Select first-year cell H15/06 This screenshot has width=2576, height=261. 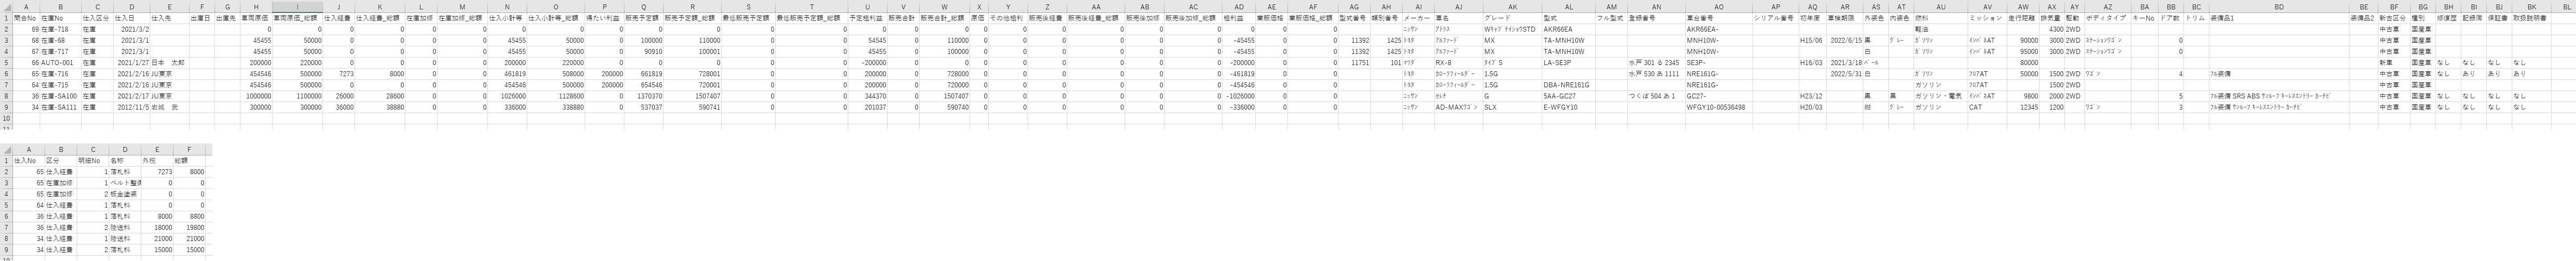1813,41
